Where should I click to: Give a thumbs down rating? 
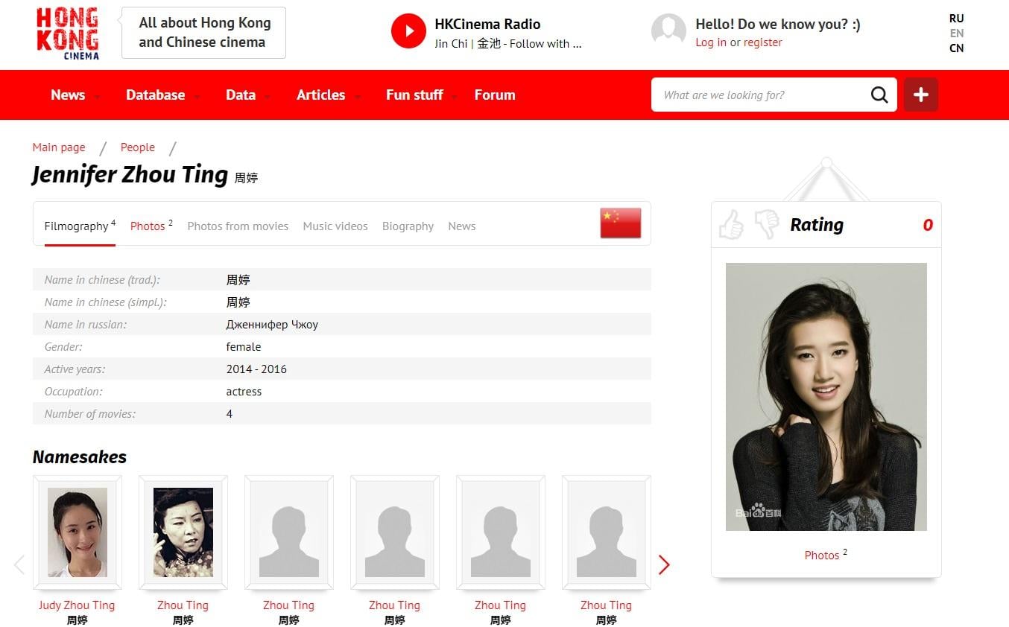766,224
